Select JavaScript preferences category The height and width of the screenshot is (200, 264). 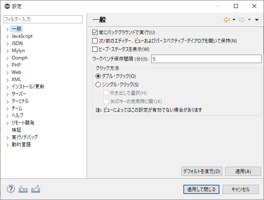coord(22,36)
